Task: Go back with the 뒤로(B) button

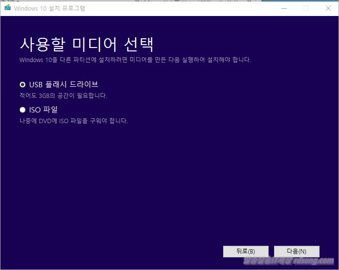Action: (x=245, y=252)
